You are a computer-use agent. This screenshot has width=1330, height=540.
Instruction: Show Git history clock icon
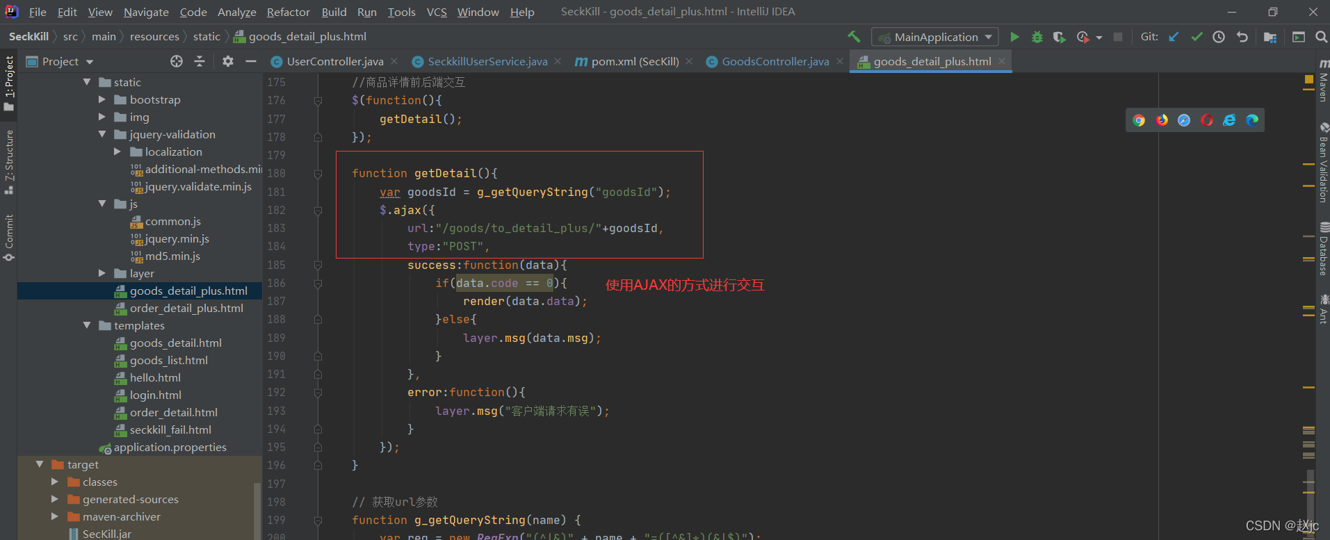click(x=1219, y=37)
